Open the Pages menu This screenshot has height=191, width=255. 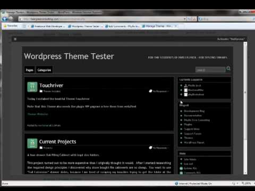tap(29, 70)
